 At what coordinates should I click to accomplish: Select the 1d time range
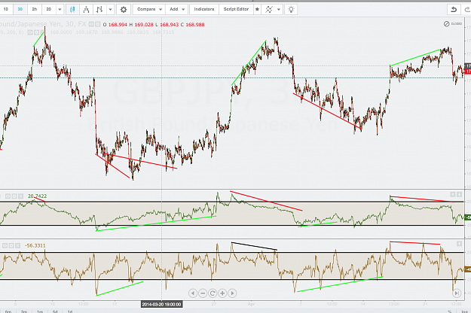pos(69,311)
